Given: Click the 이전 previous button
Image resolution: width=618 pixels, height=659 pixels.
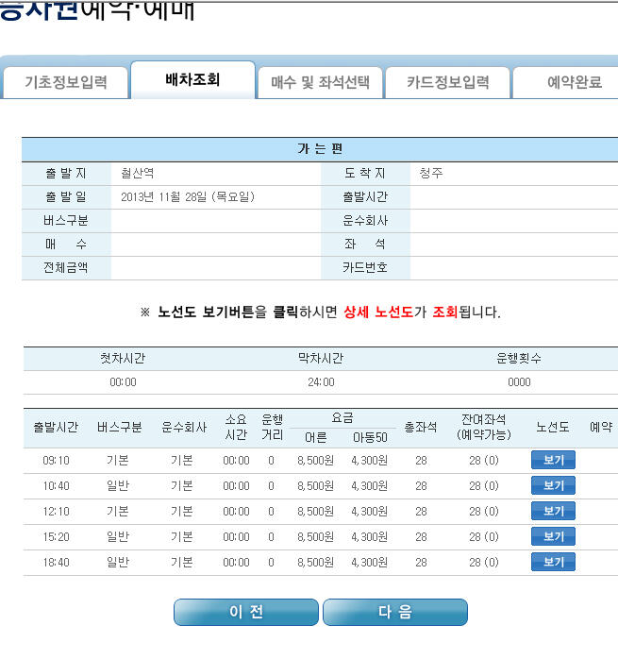Looking at the screenshot, I should 246,612.
